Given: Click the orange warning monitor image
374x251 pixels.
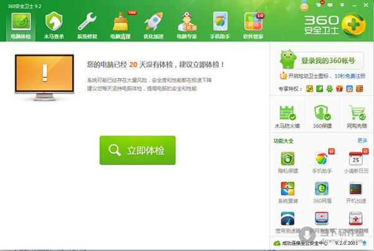Looking at the screenshot, I should point(45,77).
